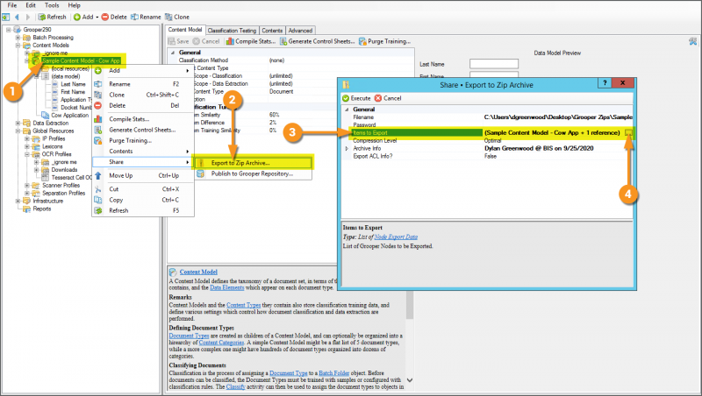Select Purge Training in the context menu
The width and height of the screenshot is (702, 396).
tap(143, 140)
